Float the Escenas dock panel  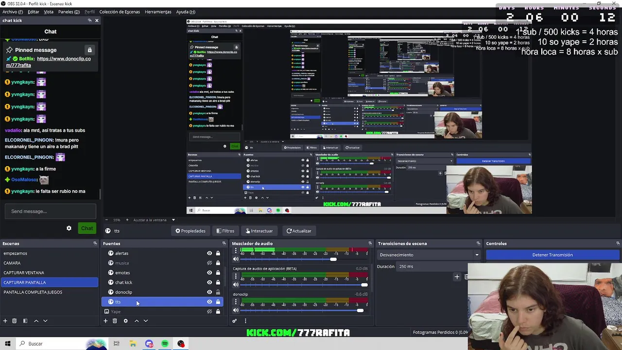pos(95,244)
